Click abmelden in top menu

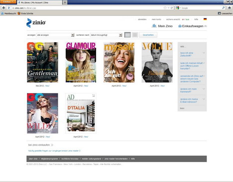point(142,19)
